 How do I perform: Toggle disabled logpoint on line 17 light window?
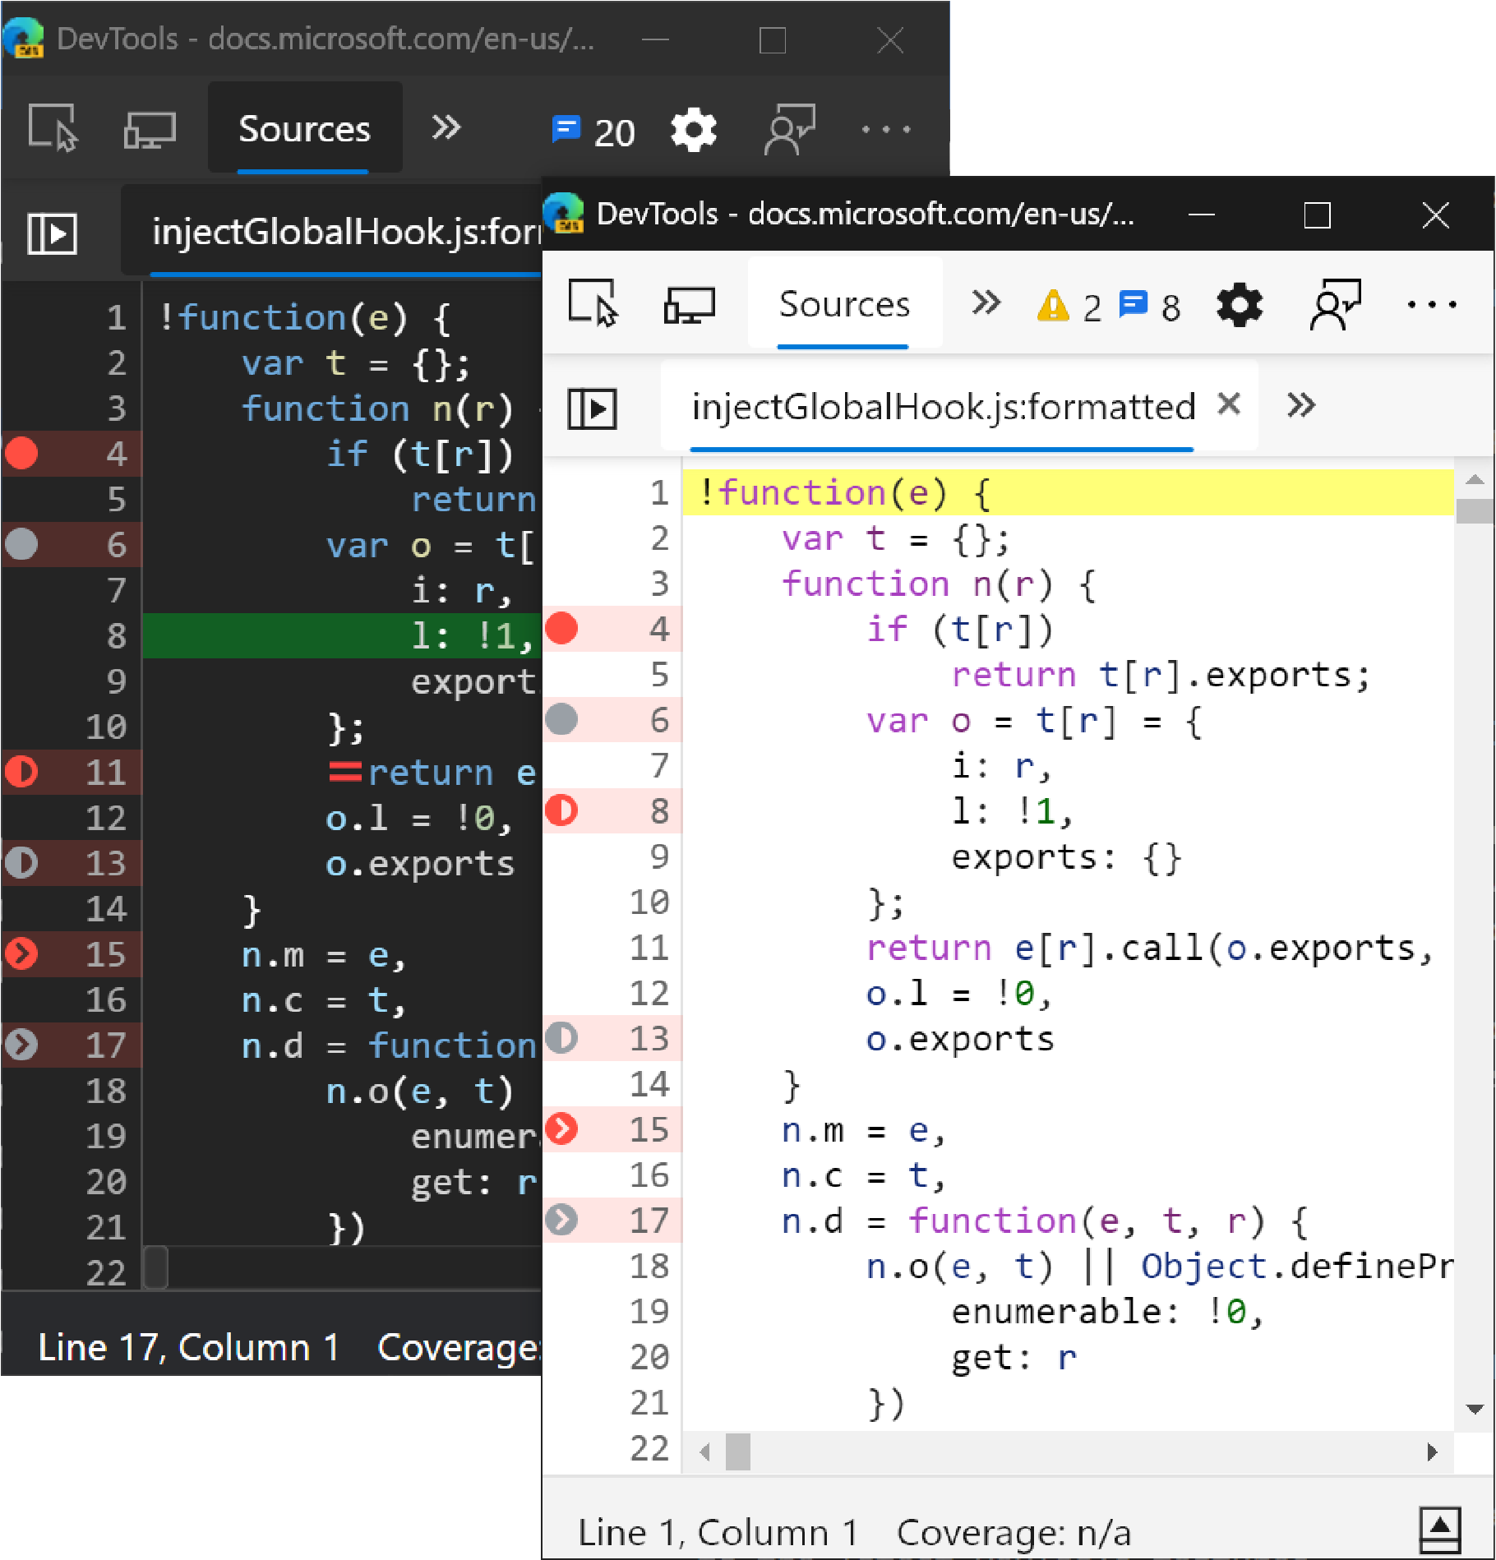pyautogui.click(x=562, y=1220)
